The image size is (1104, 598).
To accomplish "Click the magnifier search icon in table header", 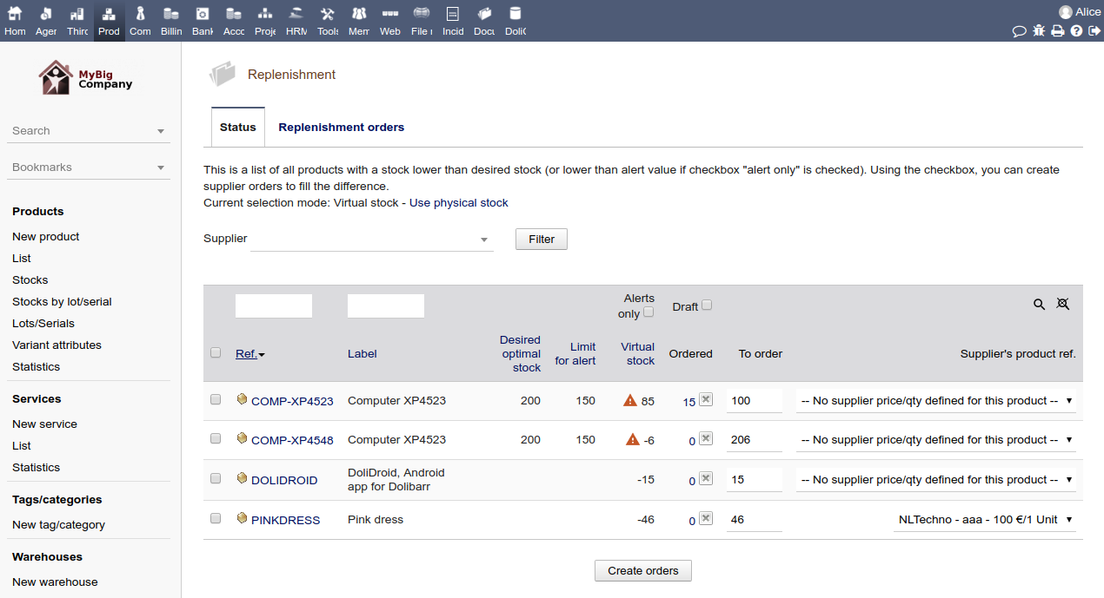I will (1039, 305).
